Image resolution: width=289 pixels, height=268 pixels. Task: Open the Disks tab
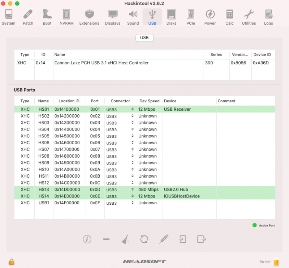tap(172, 17)
